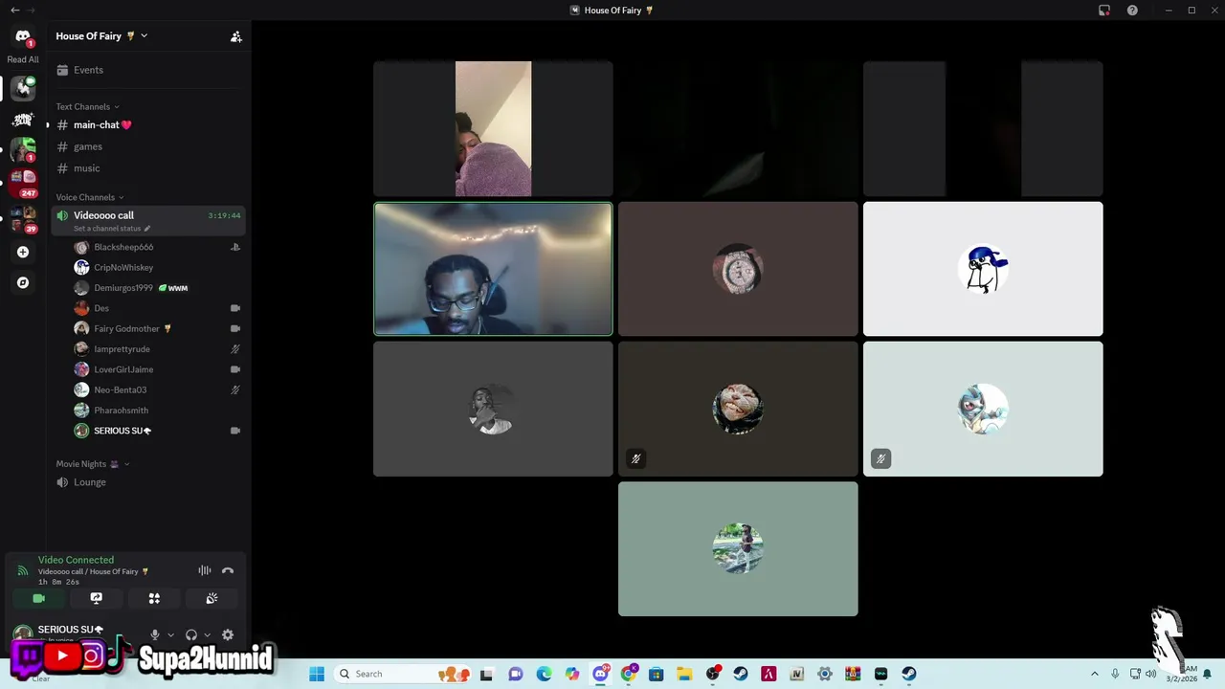Click the Discord taskbar icon
The height and width of the screenshot is (689, 1225).
600,674
